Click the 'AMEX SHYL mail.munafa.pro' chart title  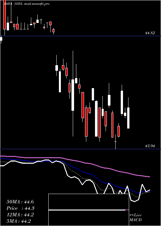click(x=26, y=4)
